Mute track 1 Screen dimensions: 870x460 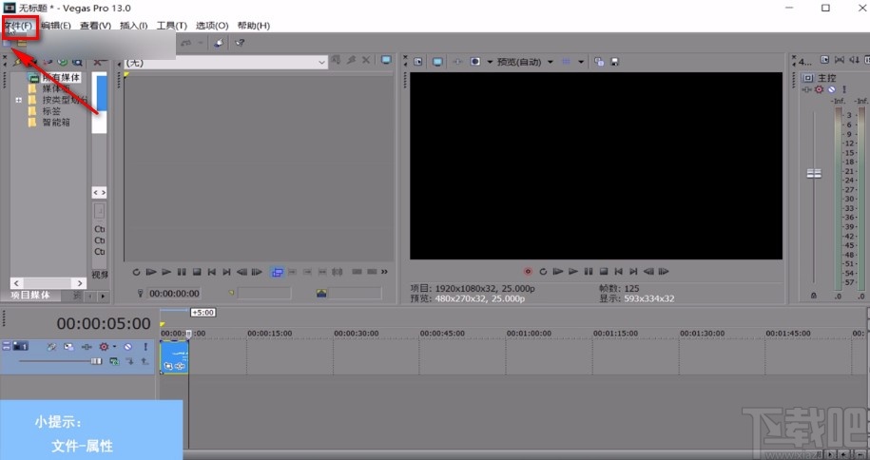click(x=128, y=347)
